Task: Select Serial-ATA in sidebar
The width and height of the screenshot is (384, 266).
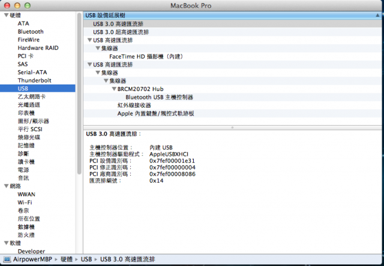Action: [32, 72]
